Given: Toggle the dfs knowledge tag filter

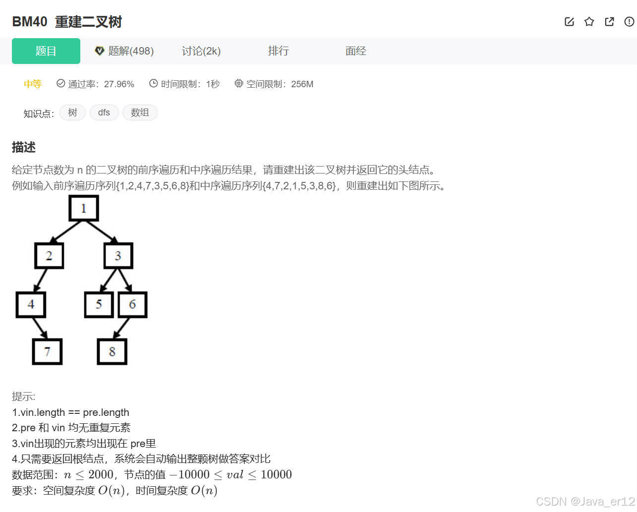Looking at the screenshot, I should (x=104, y=113).
